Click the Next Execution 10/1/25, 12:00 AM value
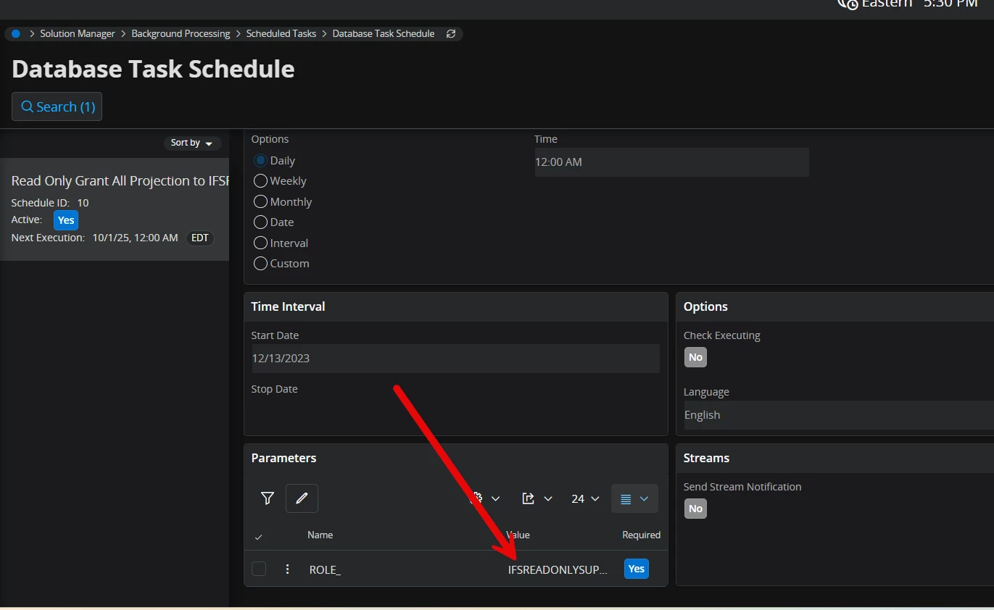Screen dimensions: 994x610 click(135, 238)
